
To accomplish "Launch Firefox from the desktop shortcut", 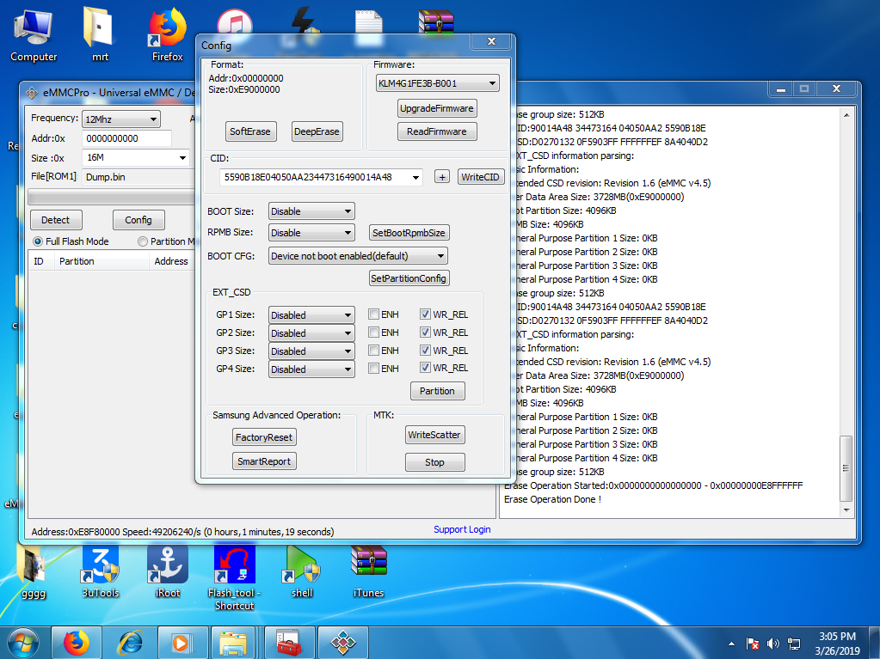I will (x=167, y=34).
